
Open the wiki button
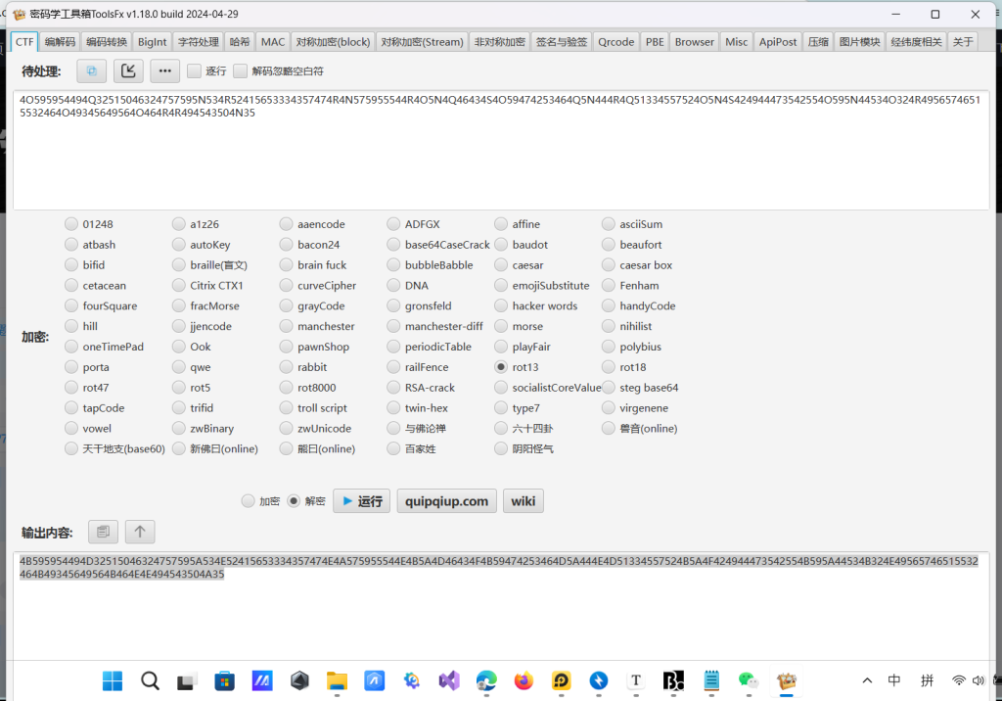[523, 501]
